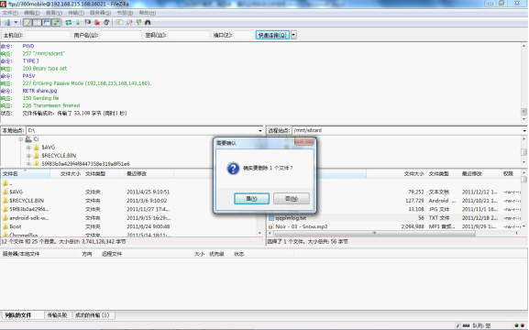
Task: Open the quick connect history dropdown
Action: tap(294, 35)
